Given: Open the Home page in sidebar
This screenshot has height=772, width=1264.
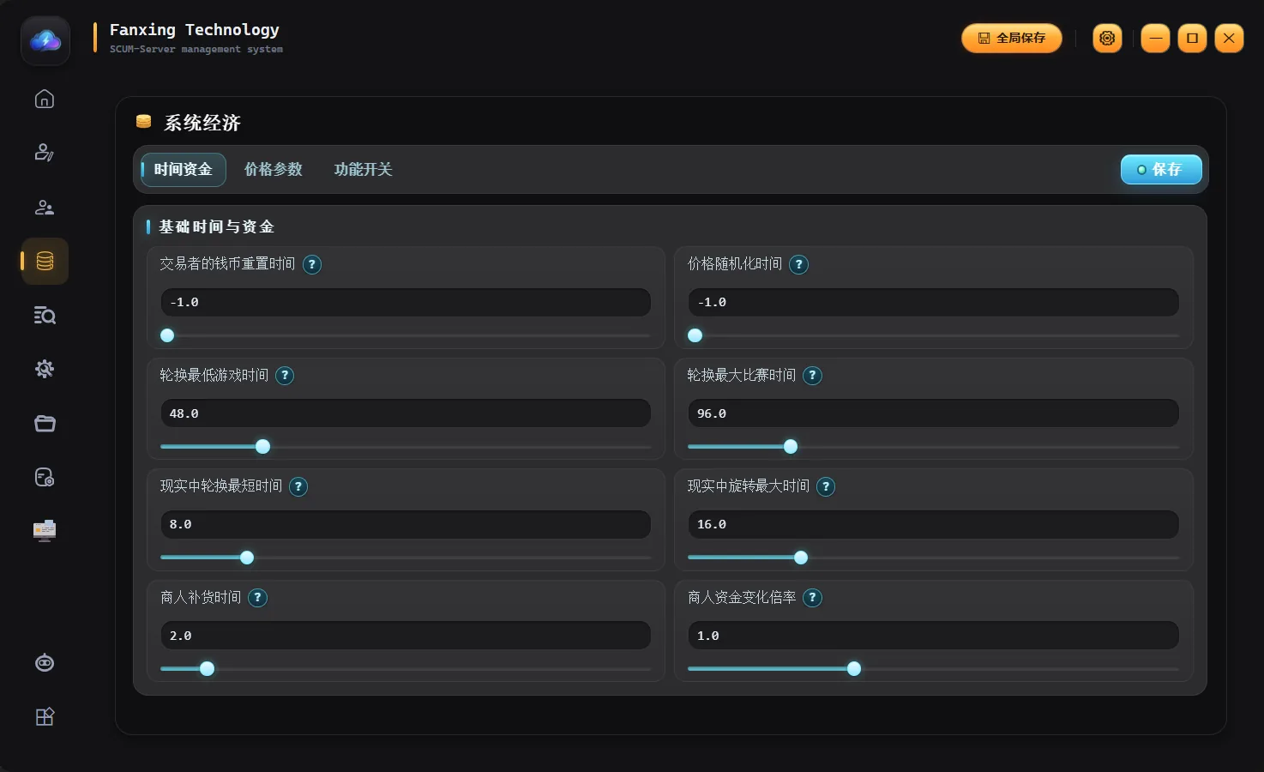Looking at the screenshot, I should pos(45,99).
